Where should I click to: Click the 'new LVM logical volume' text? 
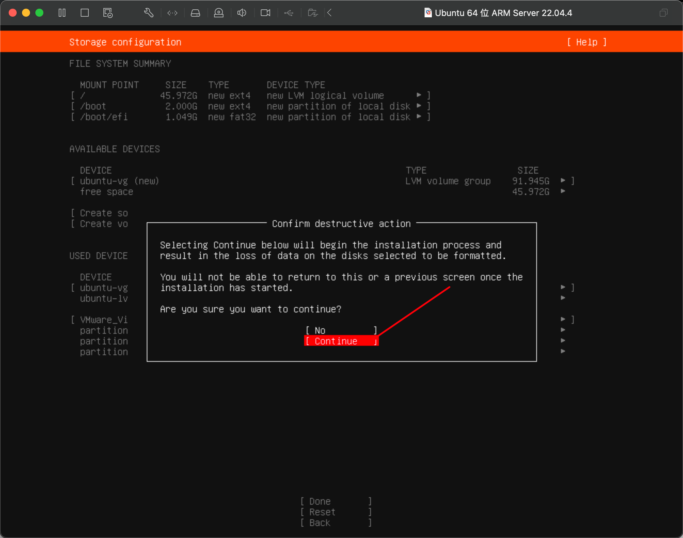[325, 95]
